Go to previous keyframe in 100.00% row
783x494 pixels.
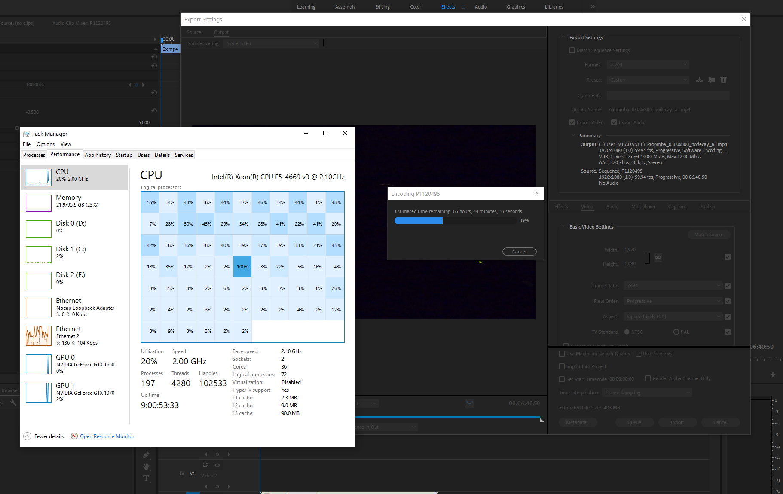pyautogui.click(x=130, y=85)
